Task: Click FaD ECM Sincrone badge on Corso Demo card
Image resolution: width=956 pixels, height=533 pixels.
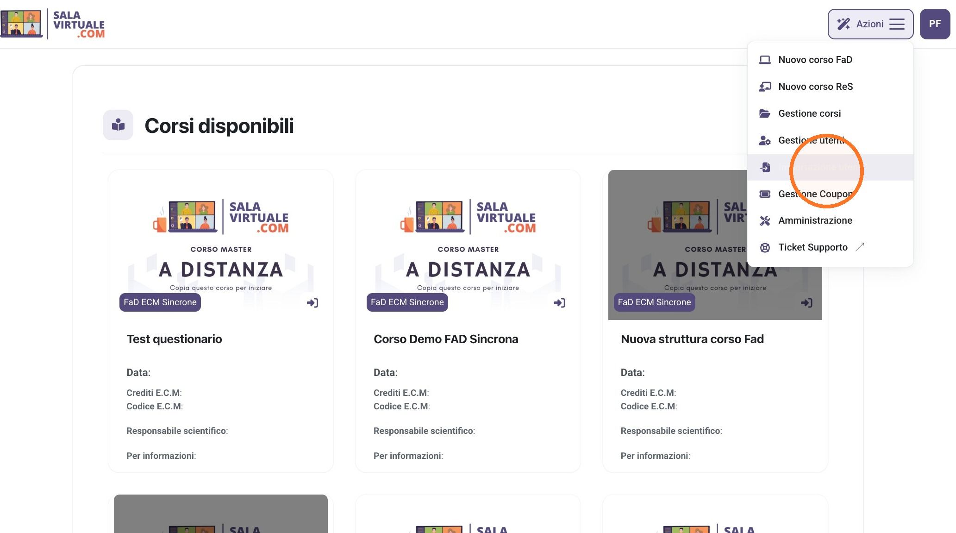Action: tap(407, 302)
